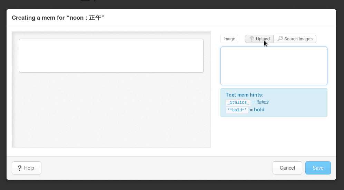Click the "Text mem hints:" heading

pyautogui.click(x=244, y=95)
